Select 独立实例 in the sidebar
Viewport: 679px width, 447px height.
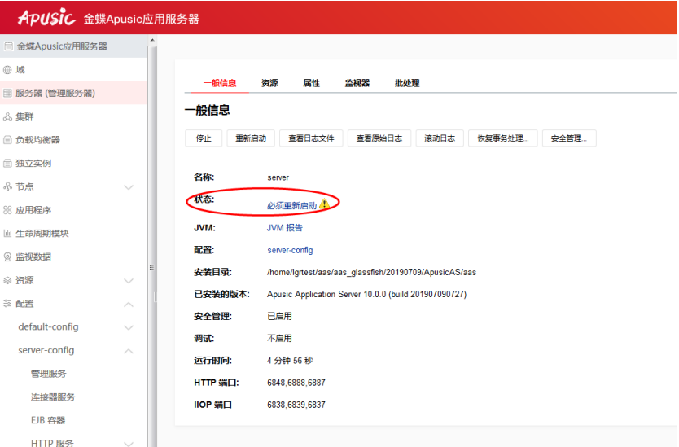73,164
